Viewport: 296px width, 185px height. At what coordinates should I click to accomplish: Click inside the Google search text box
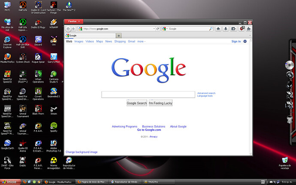(x=148, y=94)
